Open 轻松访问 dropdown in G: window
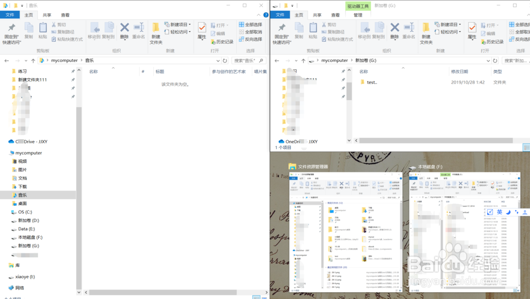The width and height of the screenshot is (530, 299). [448, 32]
